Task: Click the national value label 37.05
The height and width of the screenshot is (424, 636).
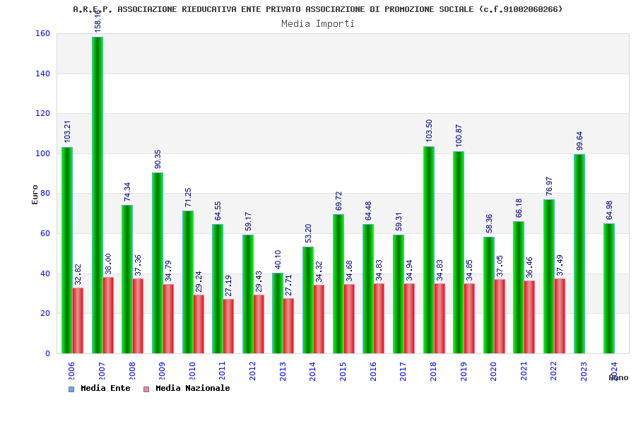Action: pos(500,266)
